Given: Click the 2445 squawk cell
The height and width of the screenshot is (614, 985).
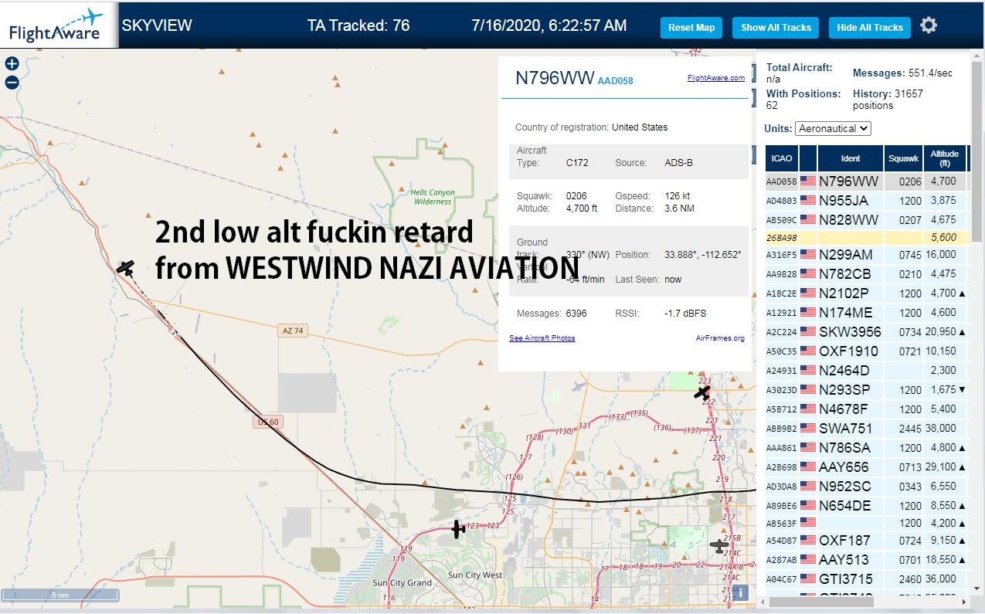Looking at the screenshot, I should point(903,428).
